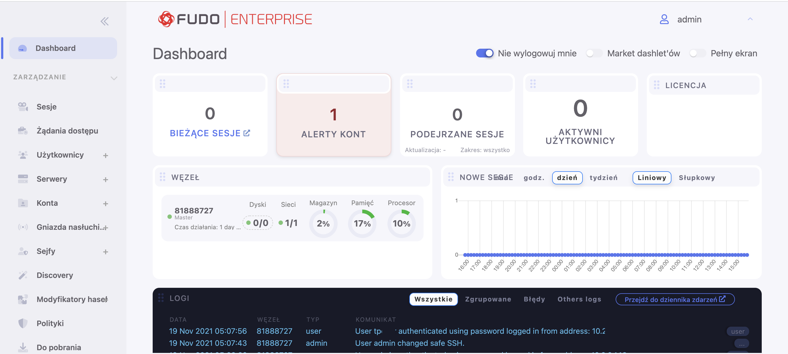Click the Discovery magic wand icon
The width and height of the screenshot is (788, 354).
tap(23, 275)
